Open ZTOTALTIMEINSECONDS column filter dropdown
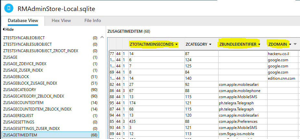Image resolution: width=300 pixels, height=139 pixels. click(176, 44)
